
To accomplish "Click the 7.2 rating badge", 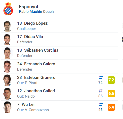I will pos(111,80).
